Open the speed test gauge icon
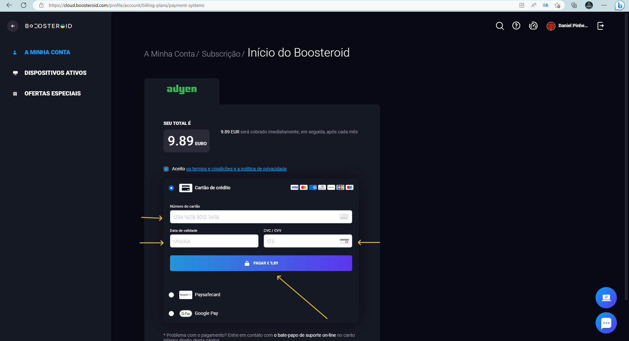Screen dimensions: 629x341 [x=533, y=26]
